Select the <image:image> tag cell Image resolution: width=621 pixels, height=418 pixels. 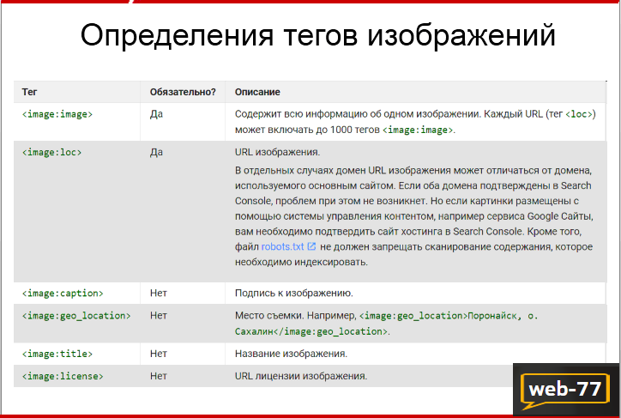57,114
